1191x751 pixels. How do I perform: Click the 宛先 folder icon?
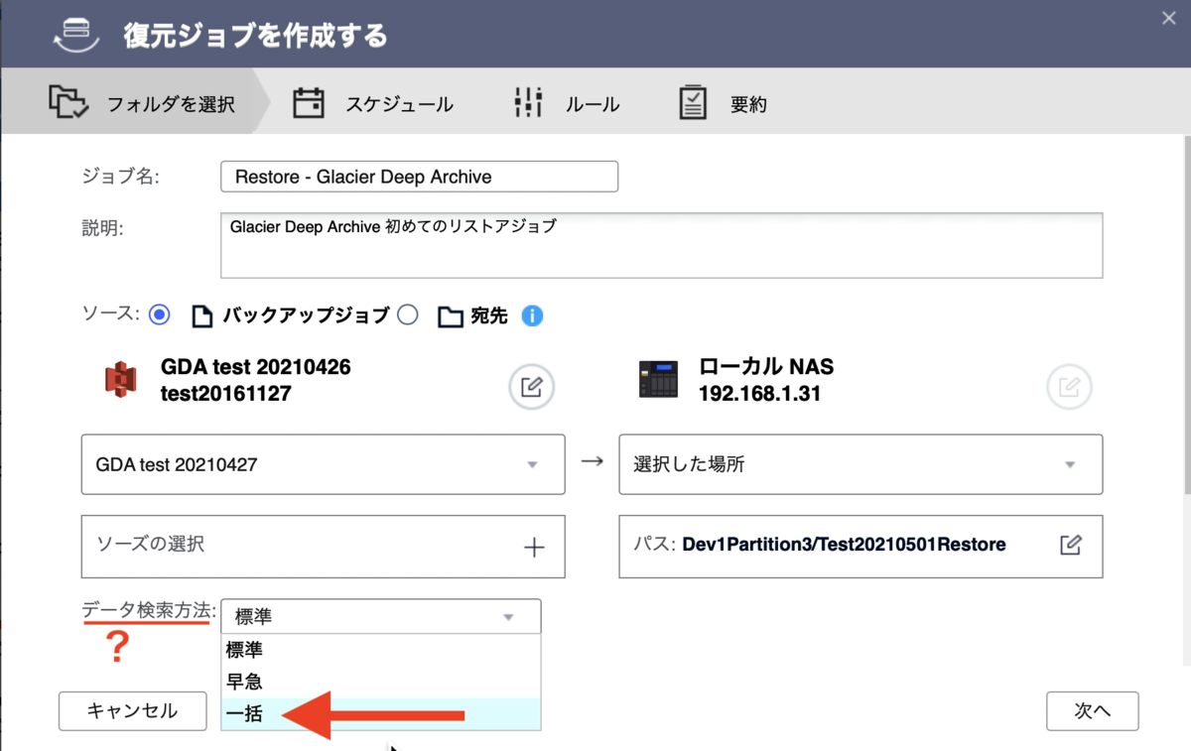point(451,316)
